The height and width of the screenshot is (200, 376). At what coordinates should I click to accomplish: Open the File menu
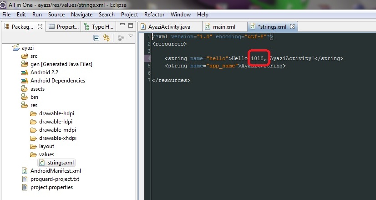coord(6,15)
